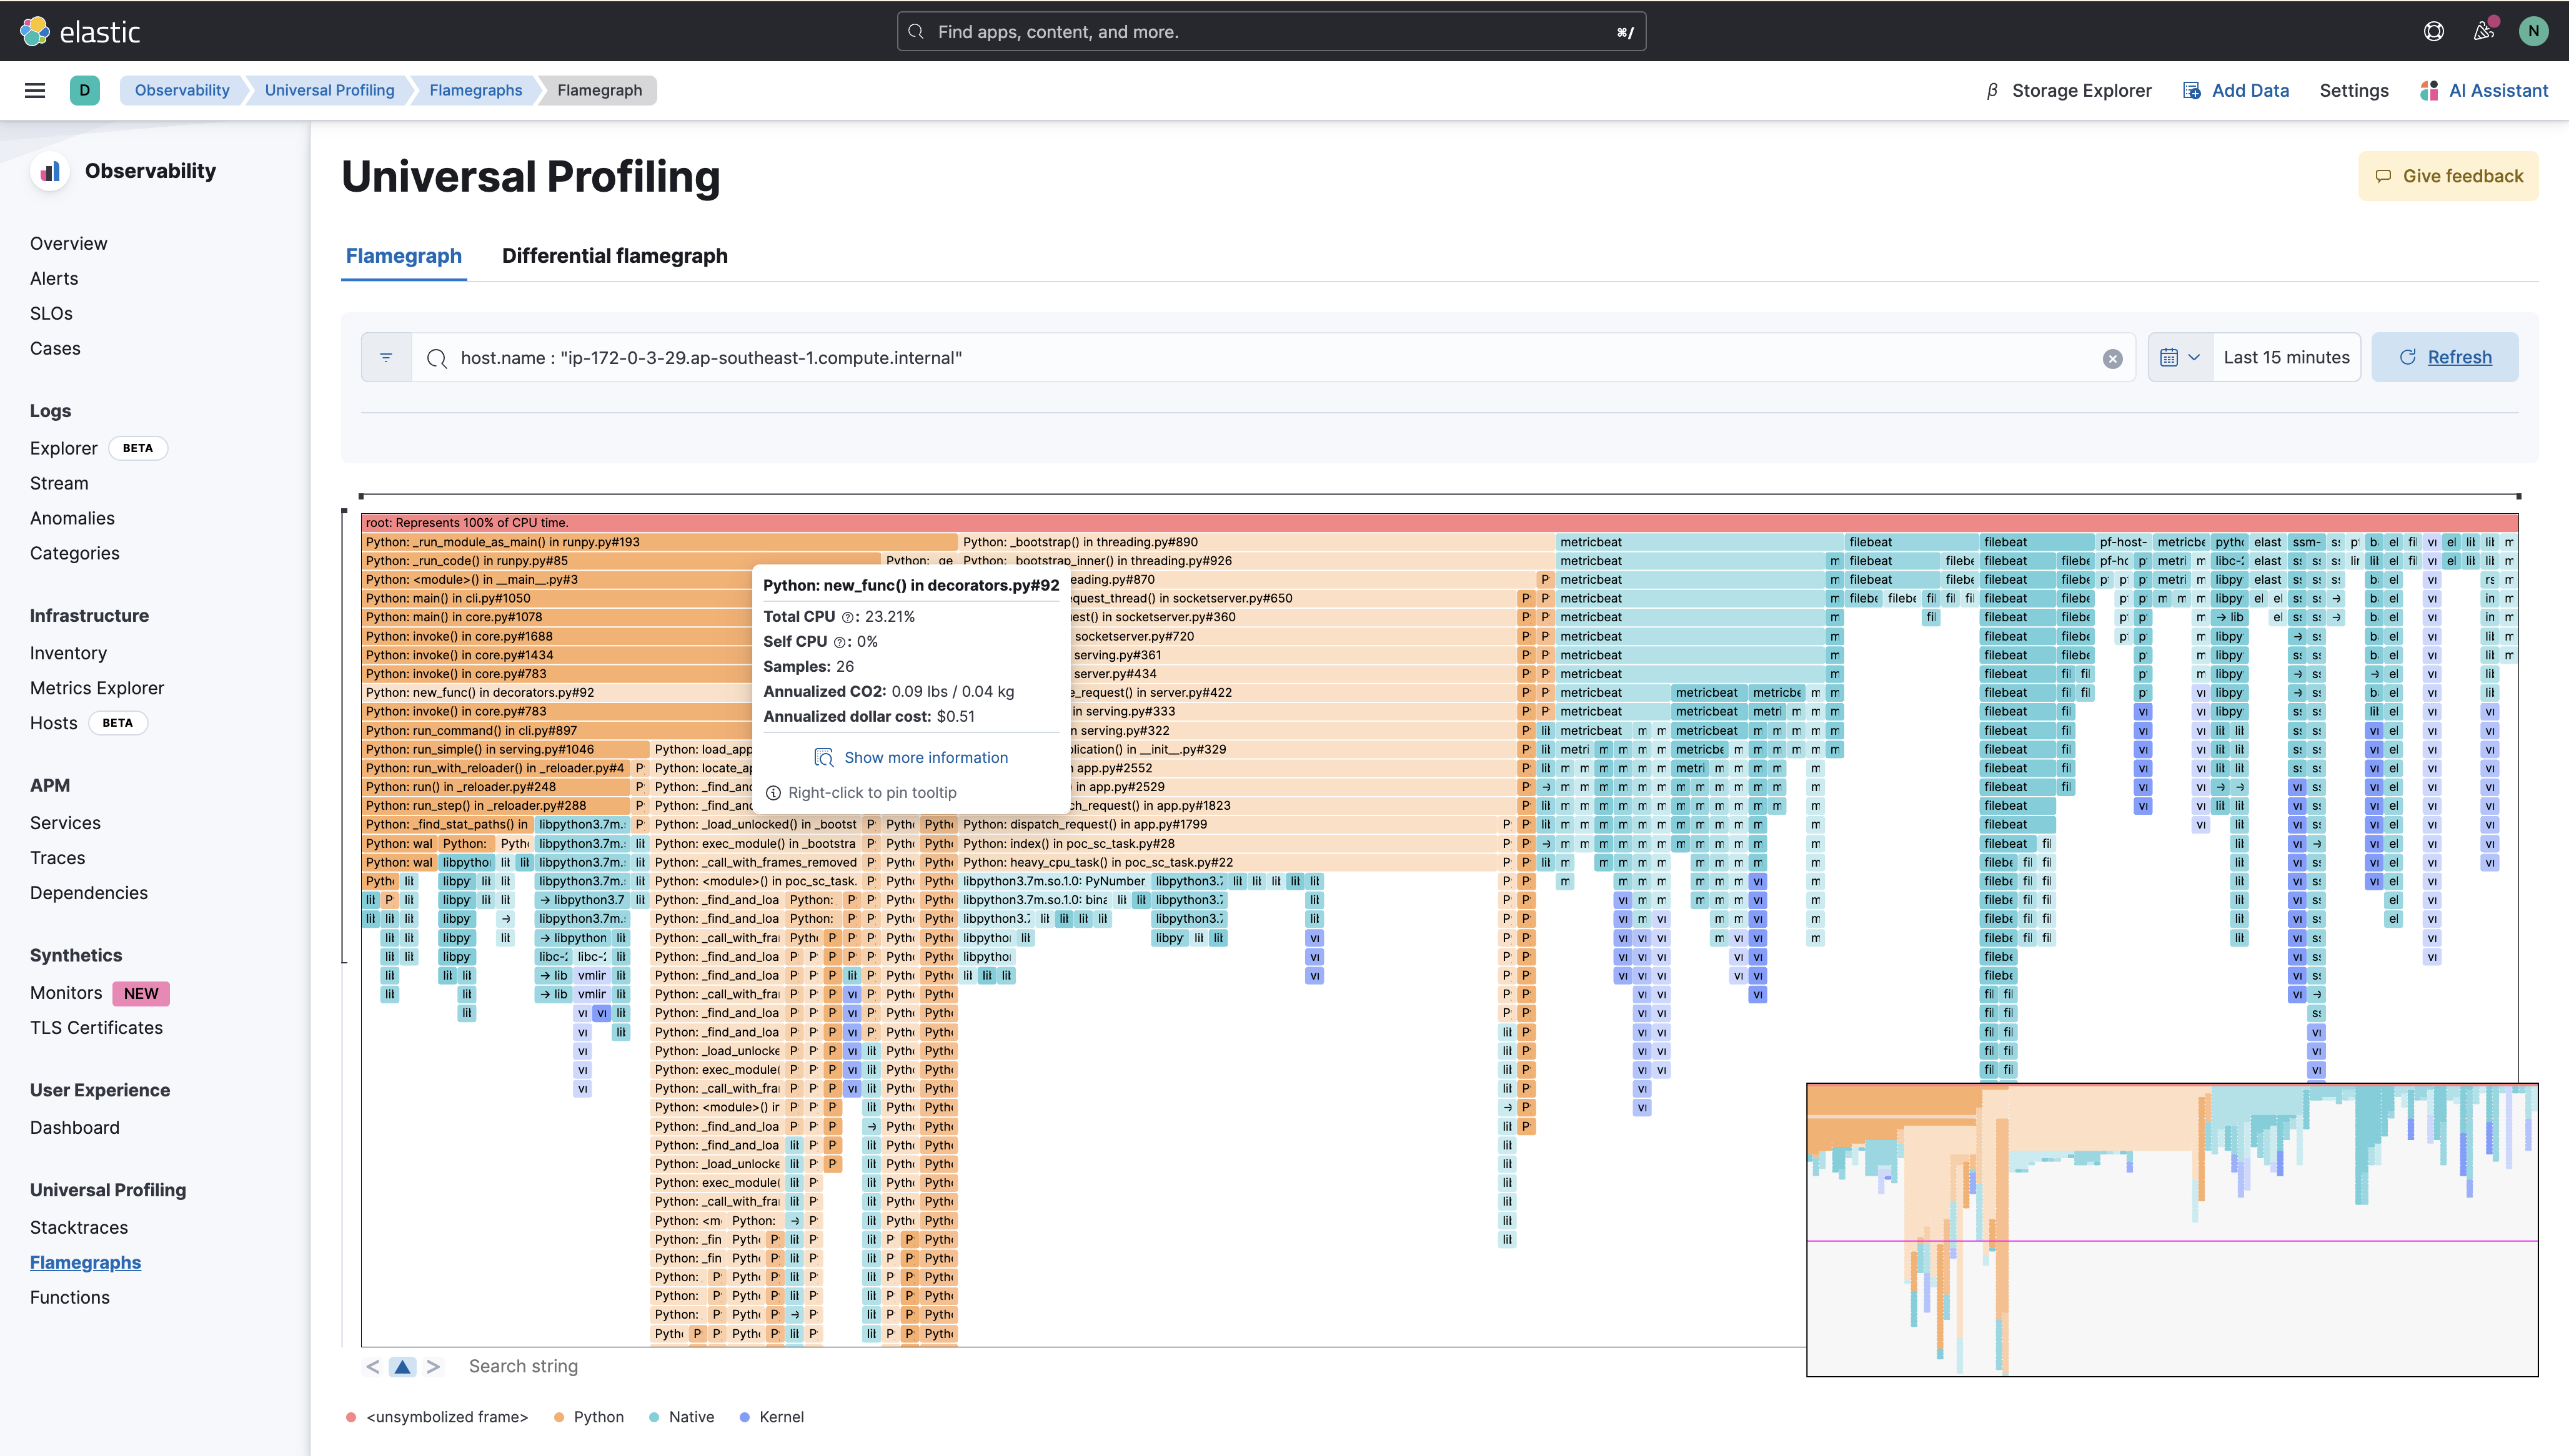This screenshot has height=1456, width=2569.
Task: Open the filter options icon beside the query bar
Action: coord(386,357)
